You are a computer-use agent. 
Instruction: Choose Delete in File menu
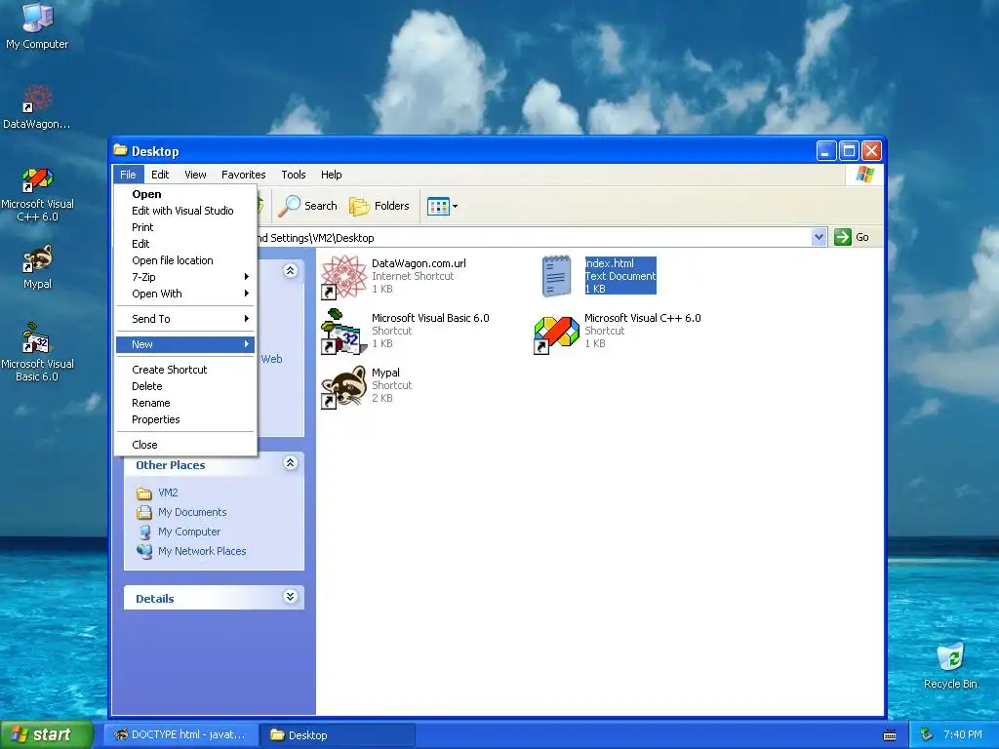coord(185,386)
